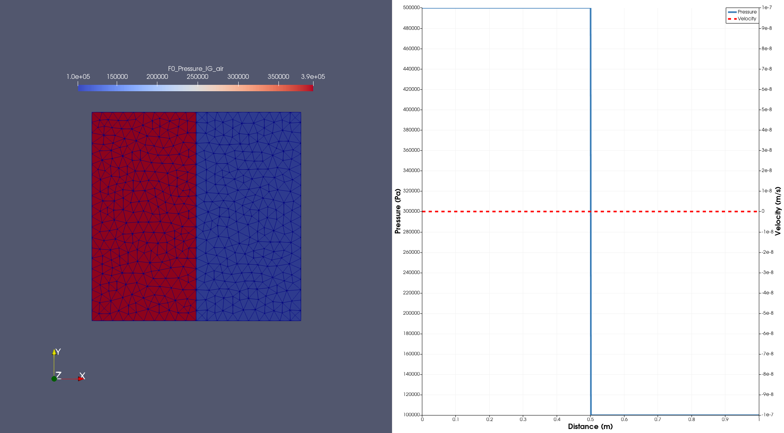Image resolution: width=784 pixels, height=433 pixels.
Task: Click the X axis label of orientation widget
Action: tap(82, 376)
